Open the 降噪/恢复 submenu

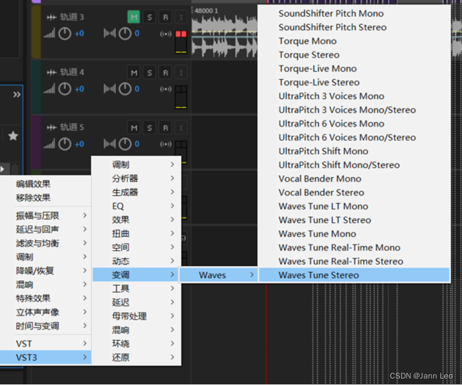pyautogui.click(x=45, y=271)
